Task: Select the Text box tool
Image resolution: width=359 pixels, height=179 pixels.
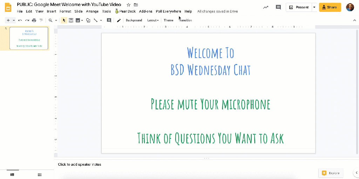Action: point(71,20)
